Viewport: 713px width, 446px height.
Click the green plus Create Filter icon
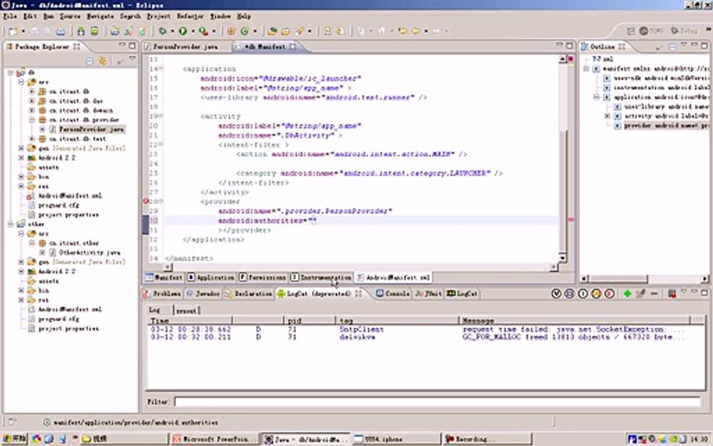[628, 294]
